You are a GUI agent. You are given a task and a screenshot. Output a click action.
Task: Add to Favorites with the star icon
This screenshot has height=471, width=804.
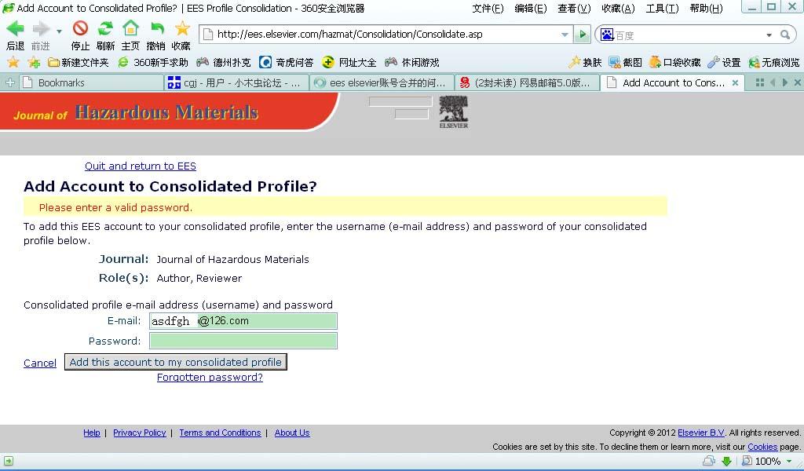coord(182,28)
